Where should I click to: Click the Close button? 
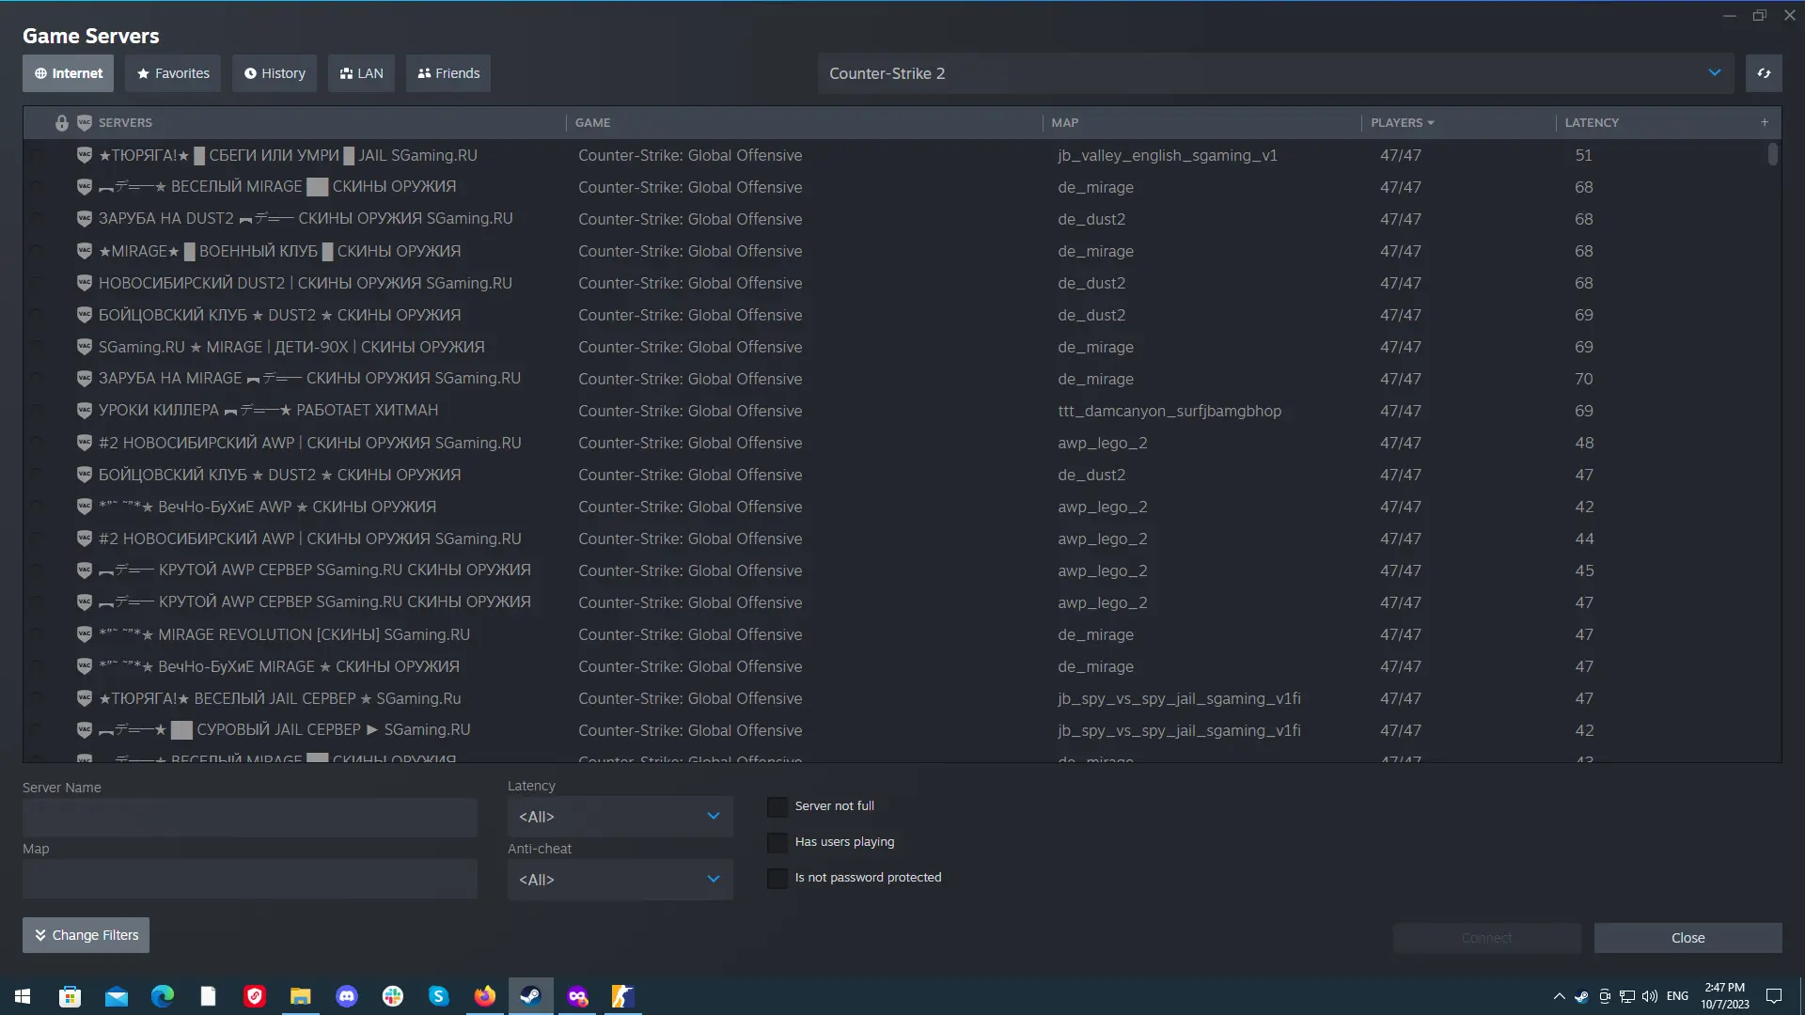pos(1687,938)
